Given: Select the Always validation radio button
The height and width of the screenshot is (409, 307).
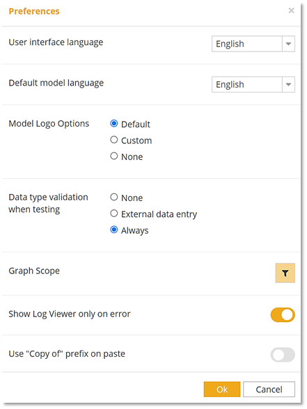Looking at the screenshot, I should pos(114,230).
